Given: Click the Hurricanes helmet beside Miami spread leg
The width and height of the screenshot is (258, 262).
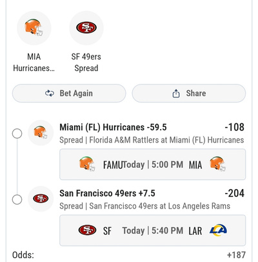Looking at the screenshot, I should [x=41, y=132].
